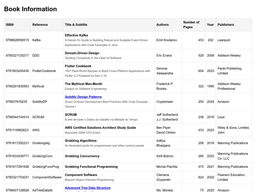Viewport: 256px width, 192px height.
Task: Click the ComponentSoftware reference cell
Action: [x=47, y=177]
